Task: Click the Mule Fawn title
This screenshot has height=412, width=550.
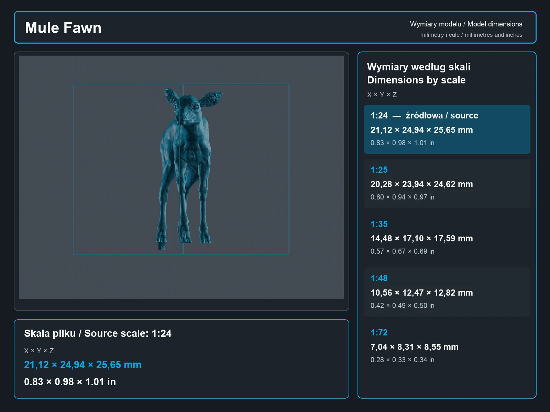Action: (x=63, y=28)
